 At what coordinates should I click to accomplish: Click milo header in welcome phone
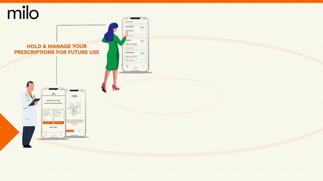(53, 94)
